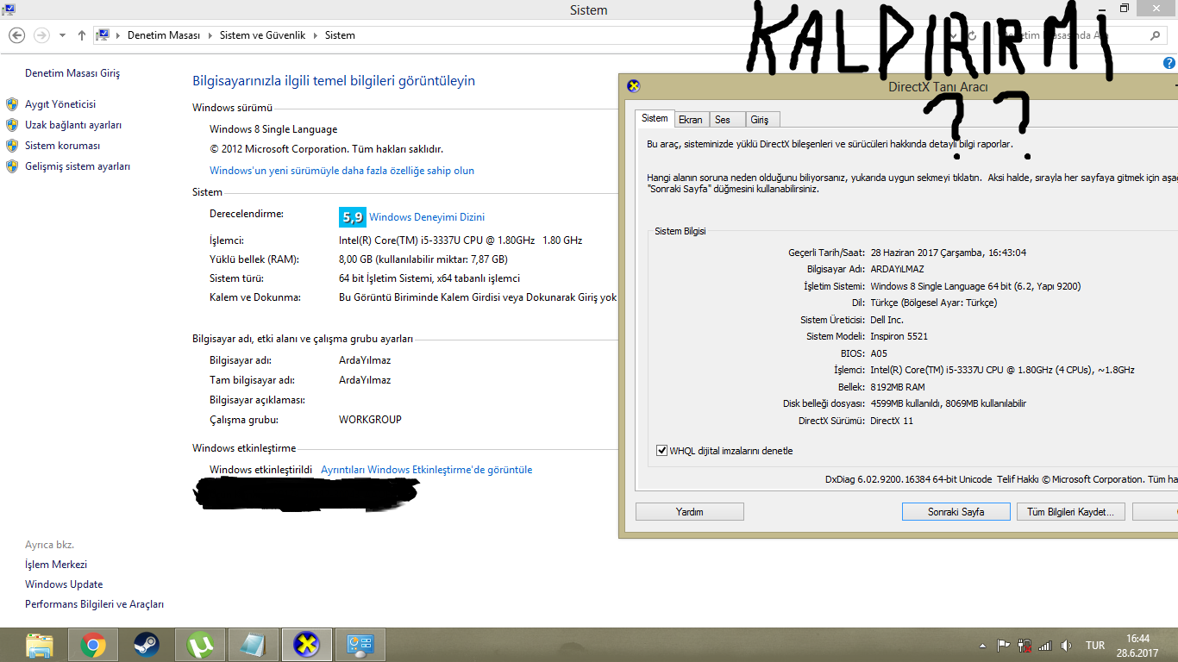Click the back navigation arrow
The width and height of the screenshot is (1178, 662).
click(16, 35)
